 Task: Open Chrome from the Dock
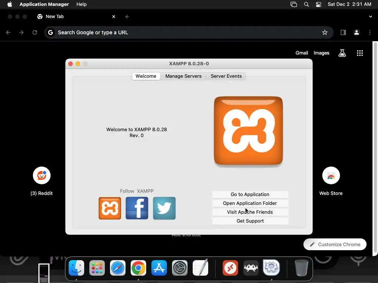click(x=138, y=268)
